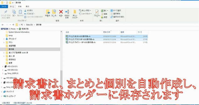
Task: Create 新しいフォルダー (New folder)
Action: pyautogui.click(x=75, y=14)
